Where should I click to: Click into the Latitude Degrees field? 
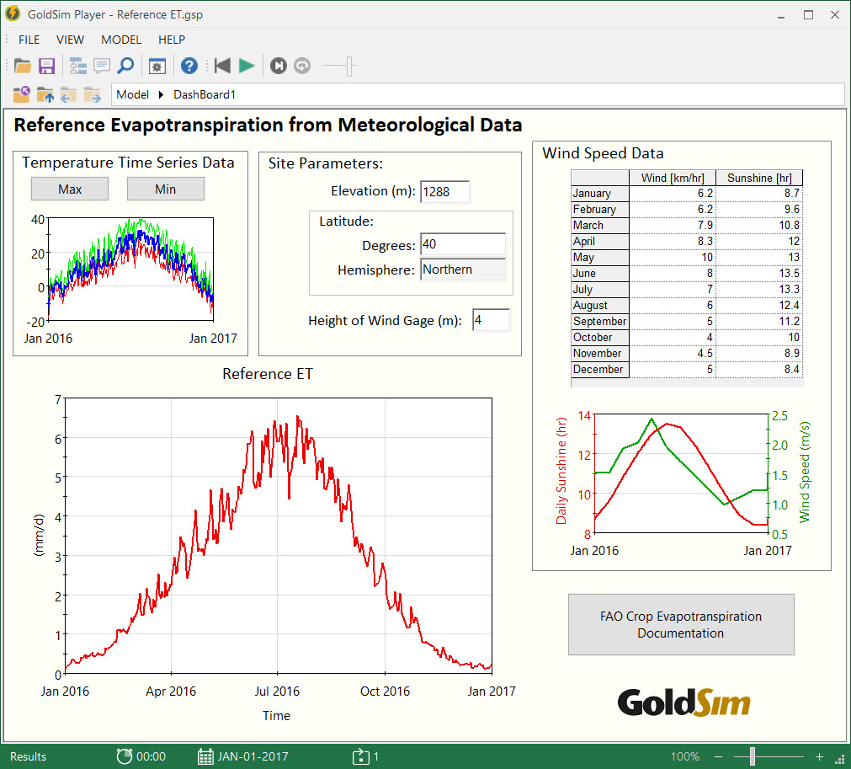(463, 244)
